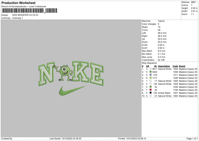Click the letter E in the design
Image resolution: width=199 pixels, height=141 pixels.
click(x=97, y=74)
